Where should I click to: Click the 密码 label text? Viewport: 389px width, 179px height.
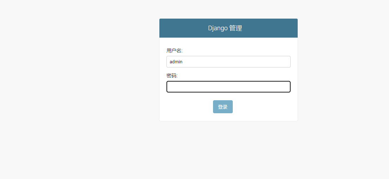click(x=172, y=76)
